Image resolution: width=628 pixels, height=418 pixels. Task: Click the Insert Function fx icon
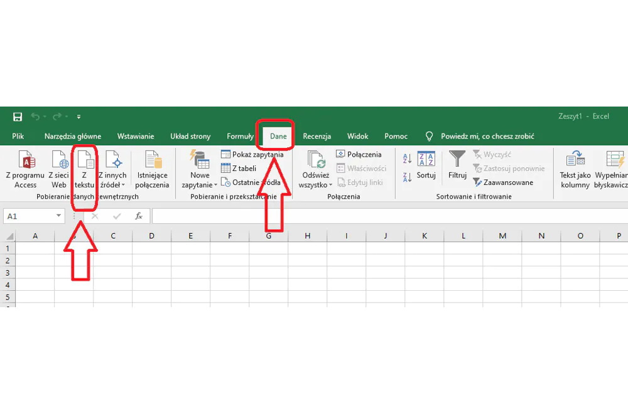139,216
